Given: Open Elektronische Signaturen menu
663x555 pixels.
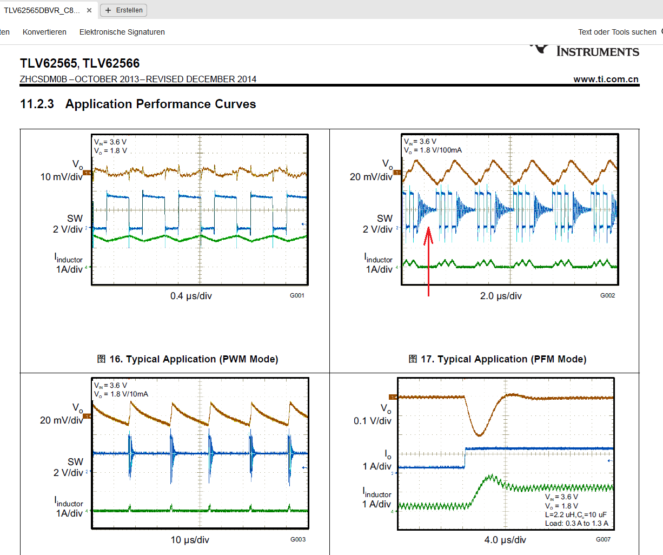Looking at the screenshot, I should (122, 32).
